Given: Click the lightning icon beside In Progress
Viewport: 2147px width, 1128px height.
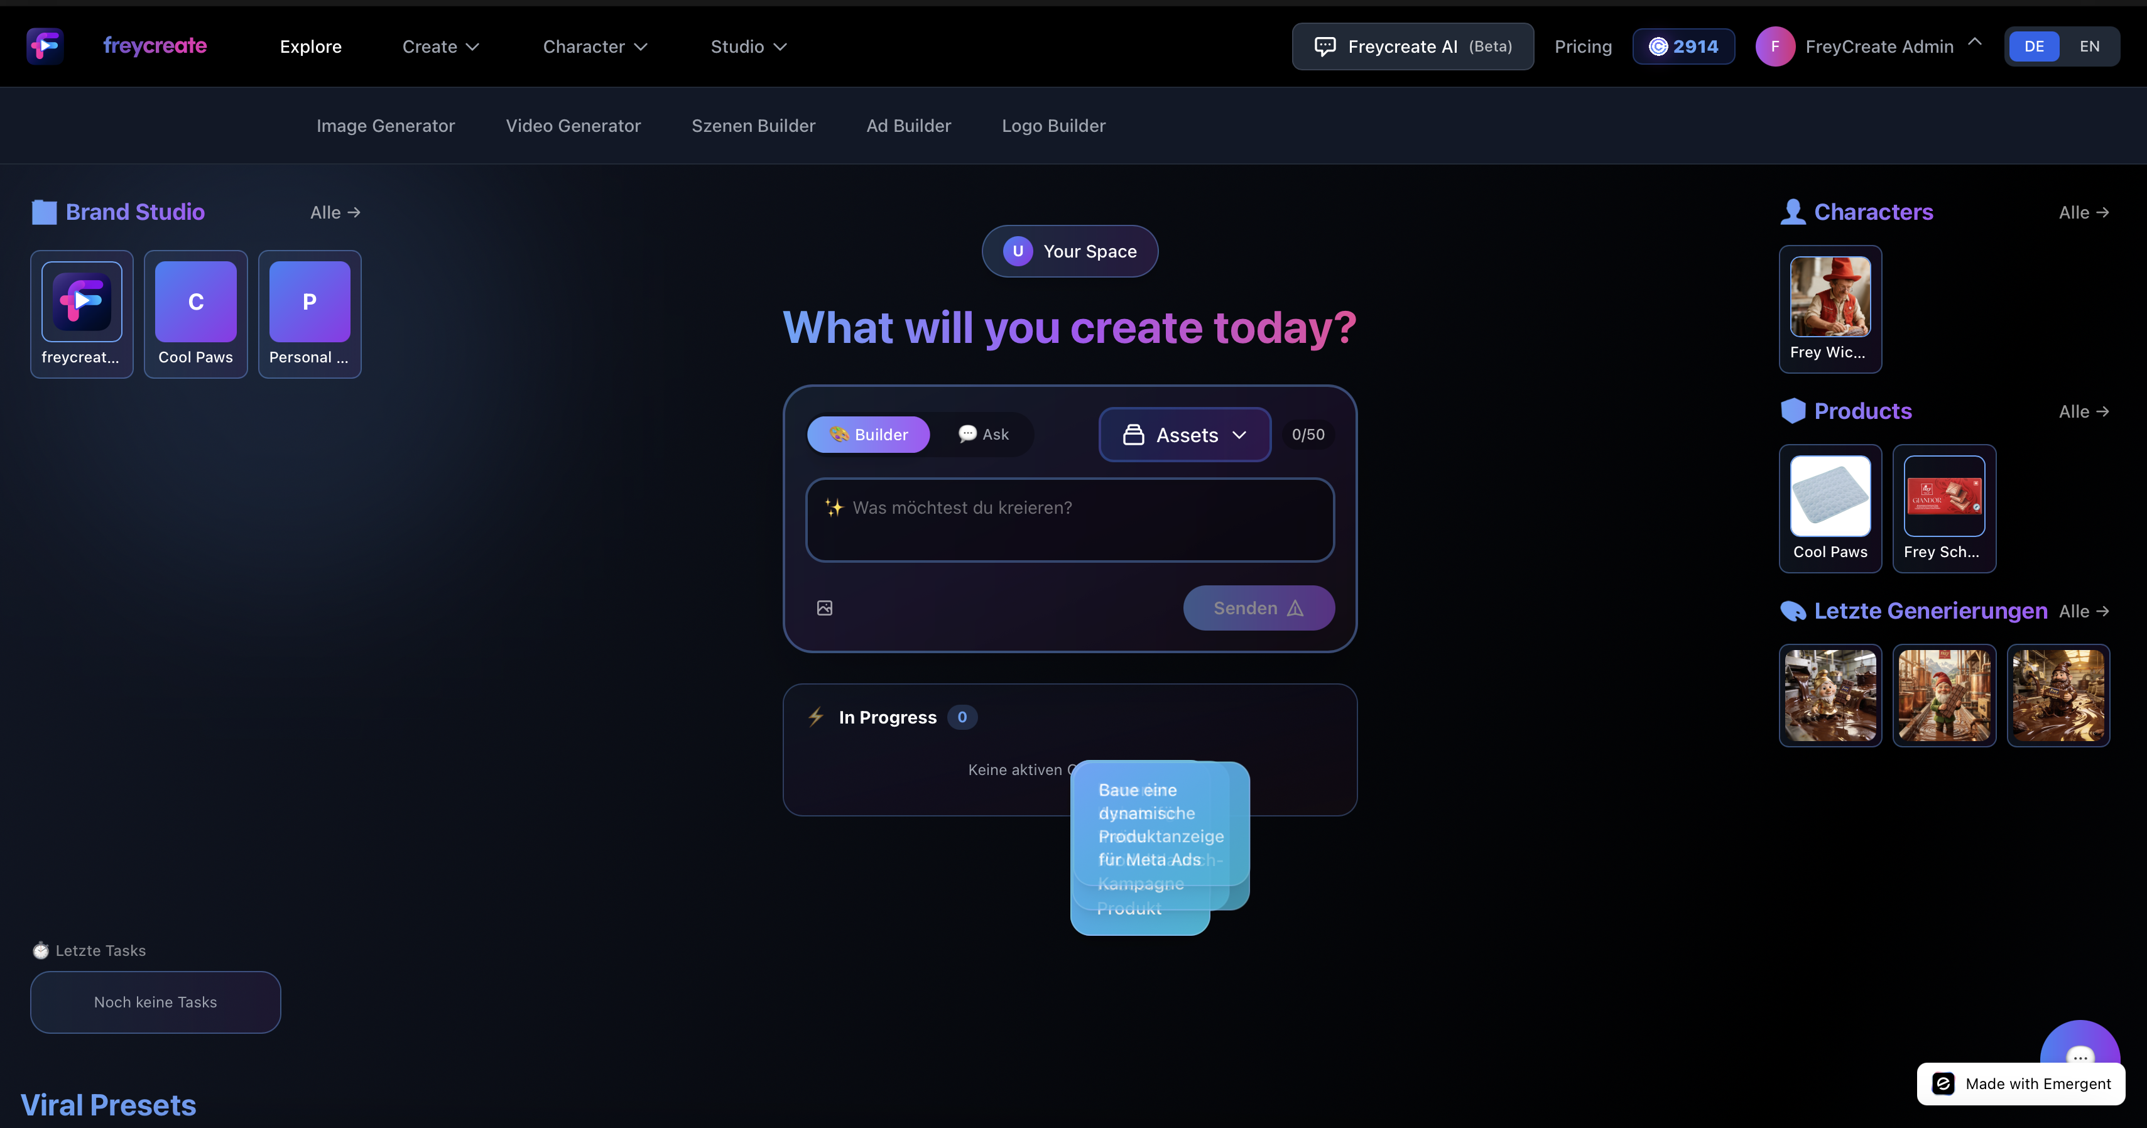Looking at the screenshot, I should [x=816, y=717].
